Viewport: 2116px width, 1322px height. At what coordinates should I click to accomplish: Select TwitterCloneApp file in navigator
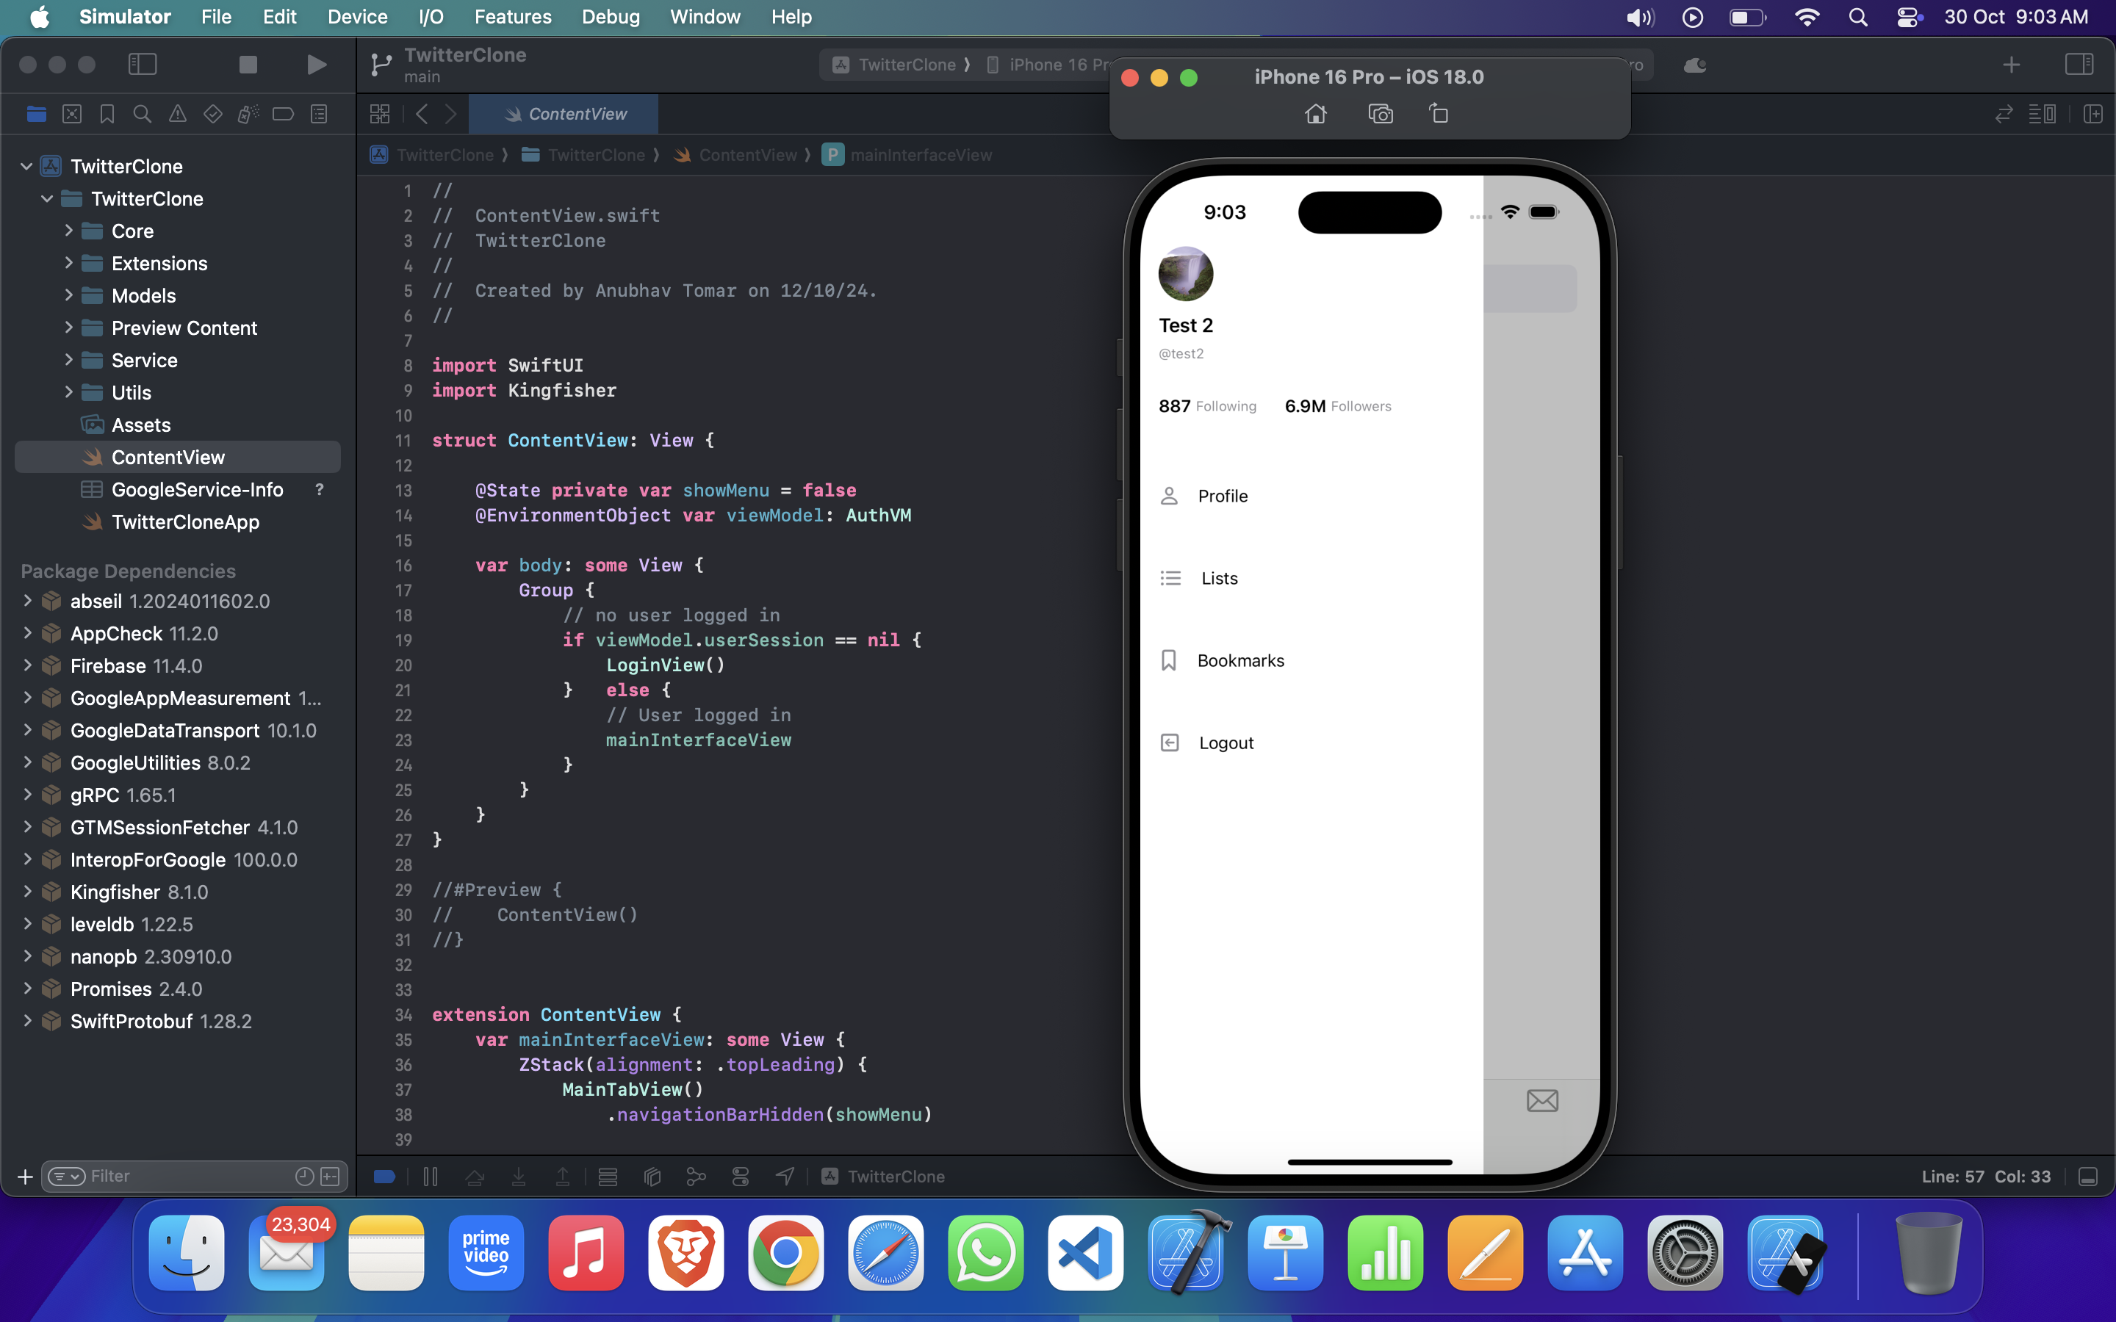[x=185, y=522]
